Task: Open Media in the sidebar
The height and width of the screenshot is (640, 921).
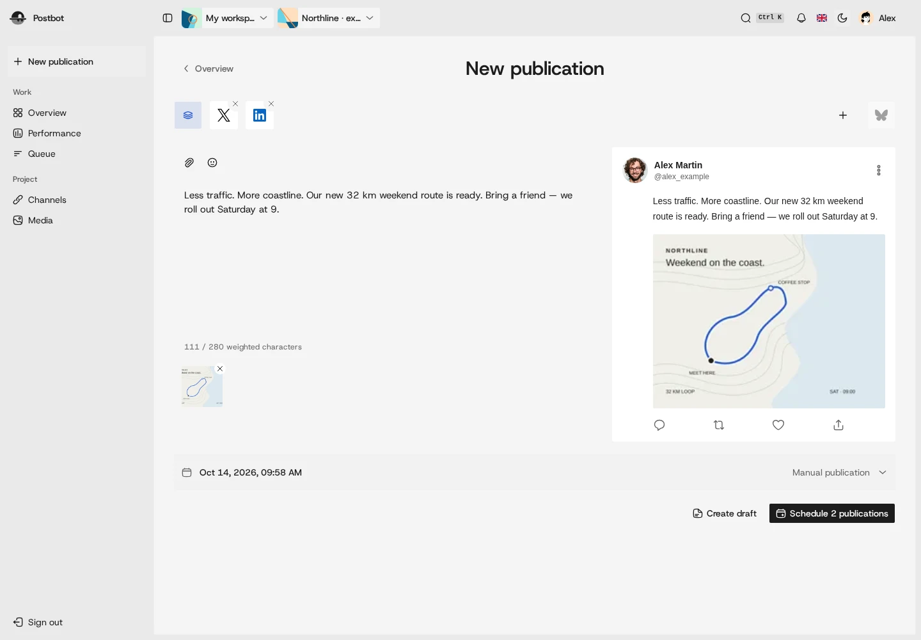Action: coord(77,220)
